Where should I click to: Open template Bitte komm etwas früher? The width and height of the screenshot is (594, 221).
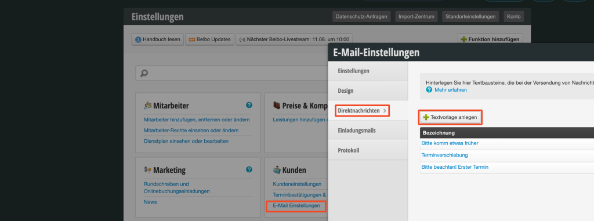click(450, 143)
